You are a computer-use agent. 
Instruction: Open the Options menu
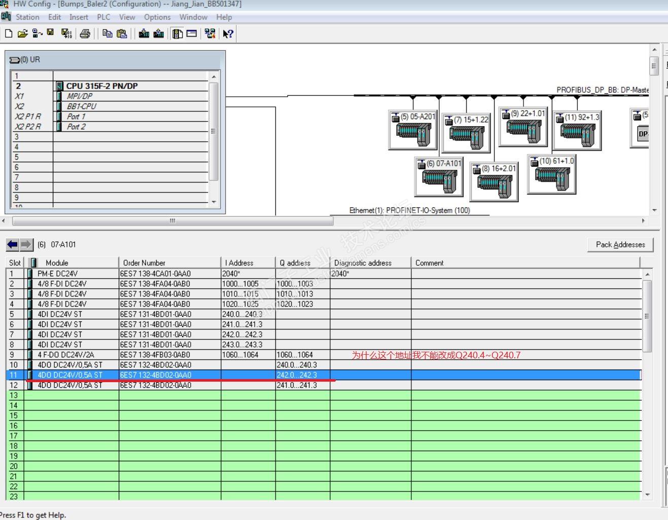pos(157,17)
